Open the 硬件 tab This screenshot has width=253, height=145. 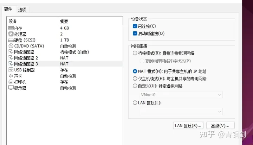tap(8, 9)
